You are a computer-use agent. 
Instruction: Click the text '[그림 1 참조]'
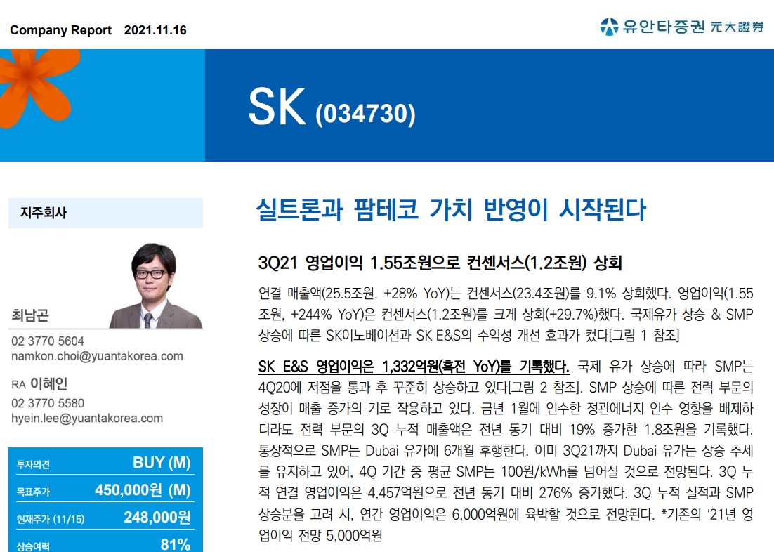[644, 336]
